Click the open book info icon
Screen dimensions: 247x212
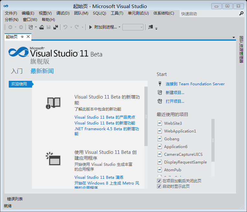[53, 103]
